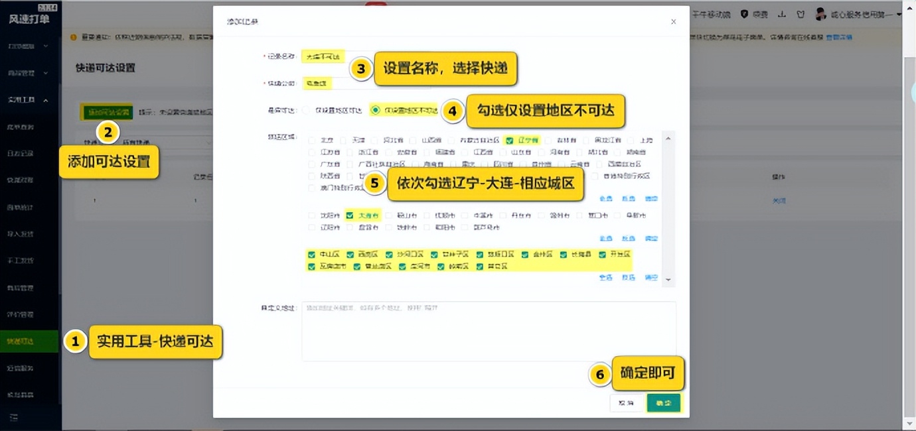This screenshot has width=916, height=431.
Task: Click the 全选 select-all link
Action: (607, 198)
